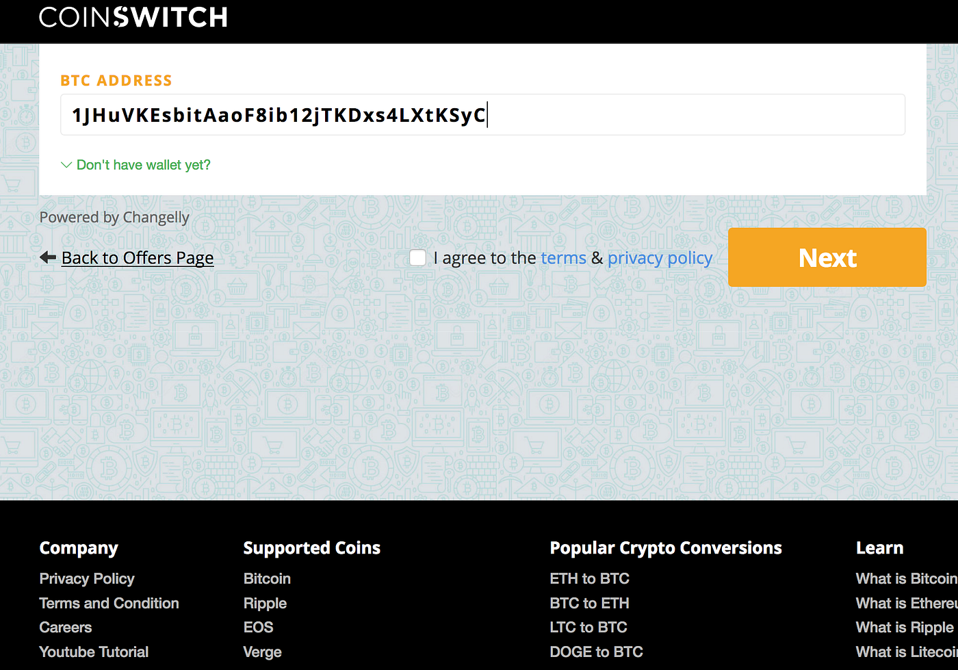Select Ripple under Supported Coins
The height and width of the screenshot is (670, 958).
(x=265, y=604)
